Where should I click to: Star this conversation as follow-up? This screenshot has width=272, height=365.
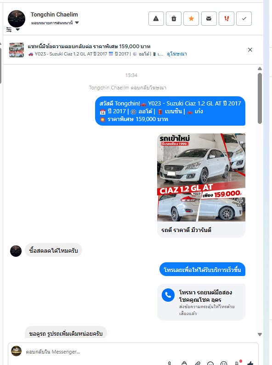click(x=191, y=18)
